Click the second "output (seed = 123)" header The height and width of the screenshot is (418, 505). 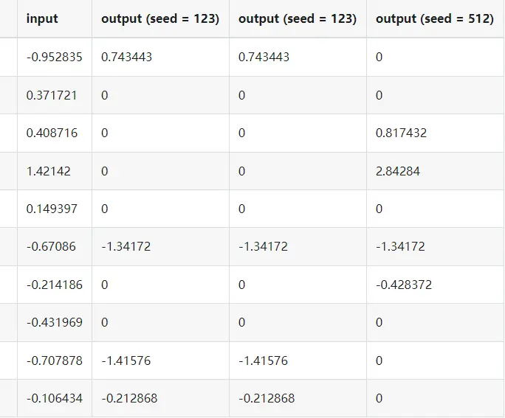(298, 19)
